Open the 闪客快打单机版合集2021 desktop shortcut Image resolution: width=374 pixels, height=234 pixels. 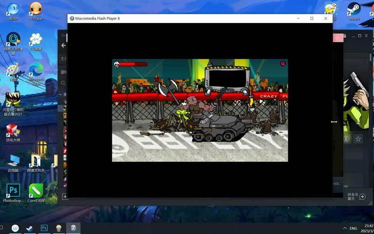pos(14,104)
